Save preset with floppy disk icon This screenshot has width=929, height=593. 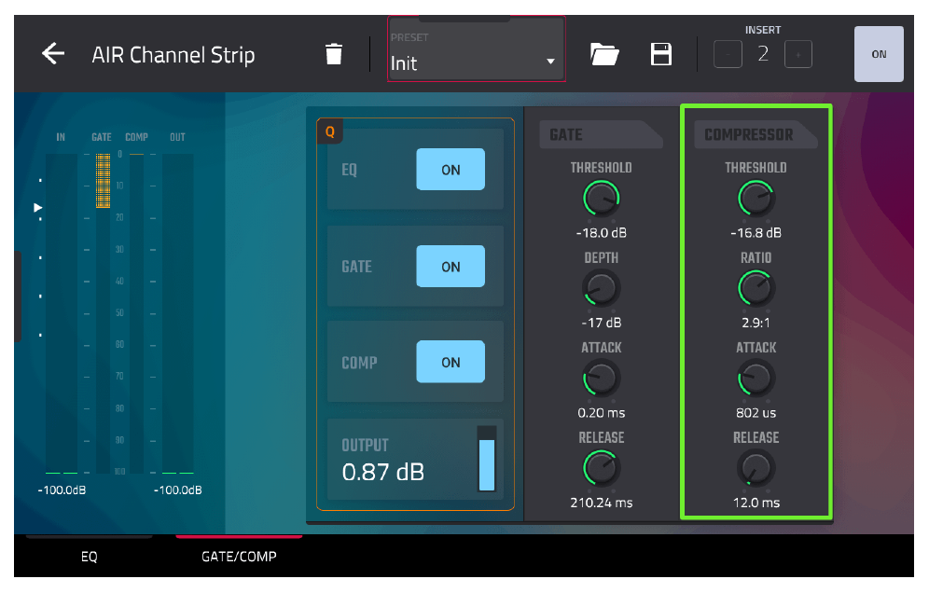pos(660,54)
